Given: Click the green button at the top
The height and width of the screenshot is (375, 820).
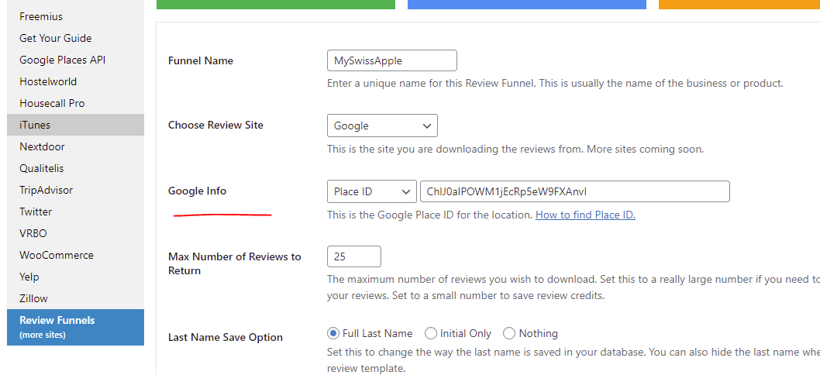Looking at the screenshot, I should [x=276, y=4].
